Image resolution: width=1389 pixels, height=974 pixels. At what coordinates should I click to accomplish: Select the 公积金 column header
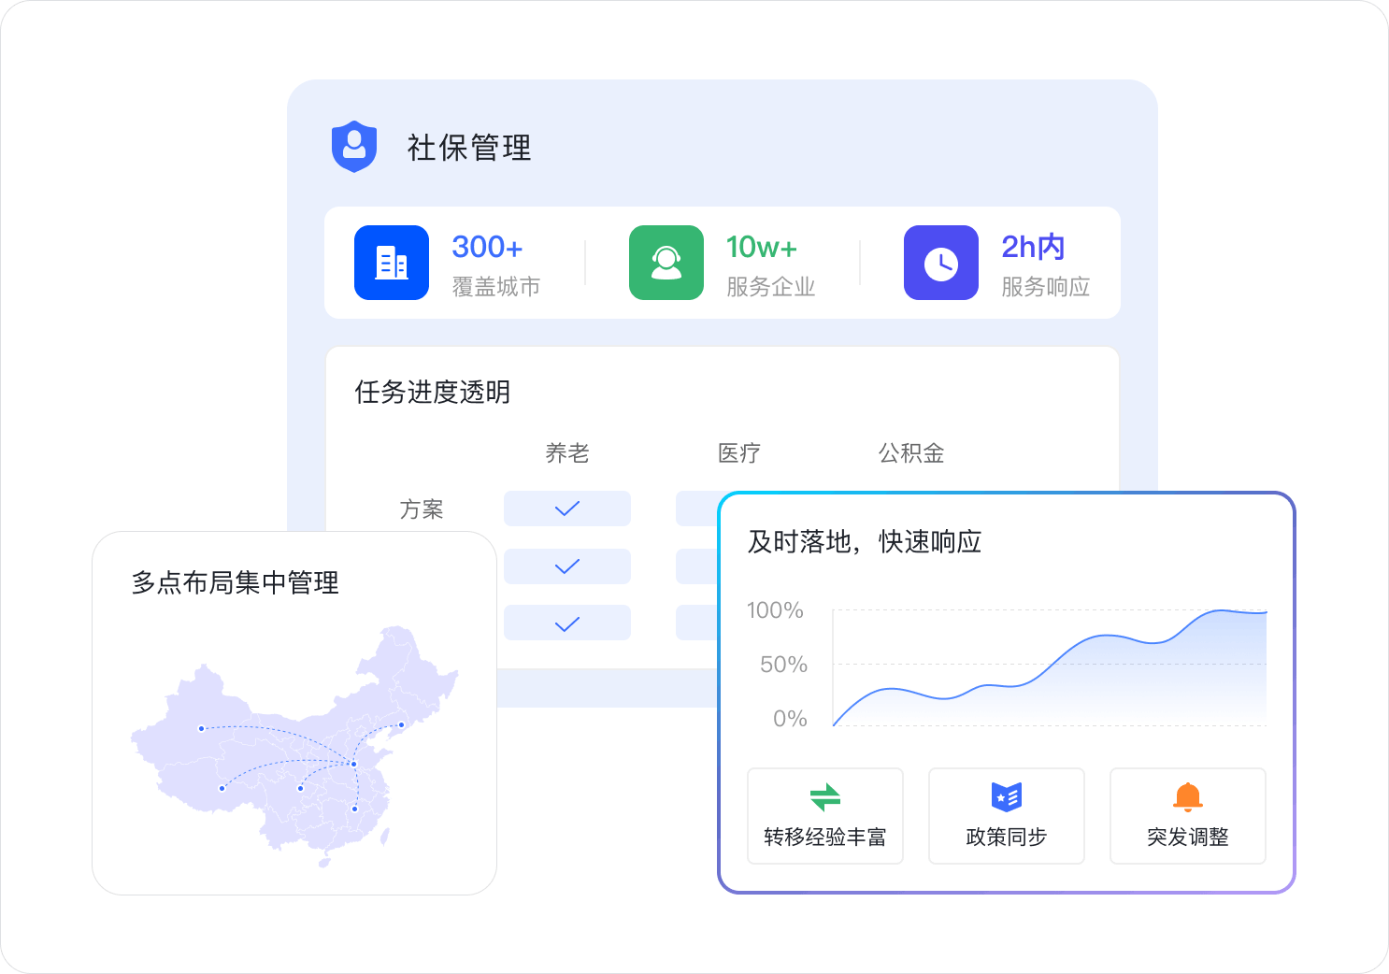point(911,453)
